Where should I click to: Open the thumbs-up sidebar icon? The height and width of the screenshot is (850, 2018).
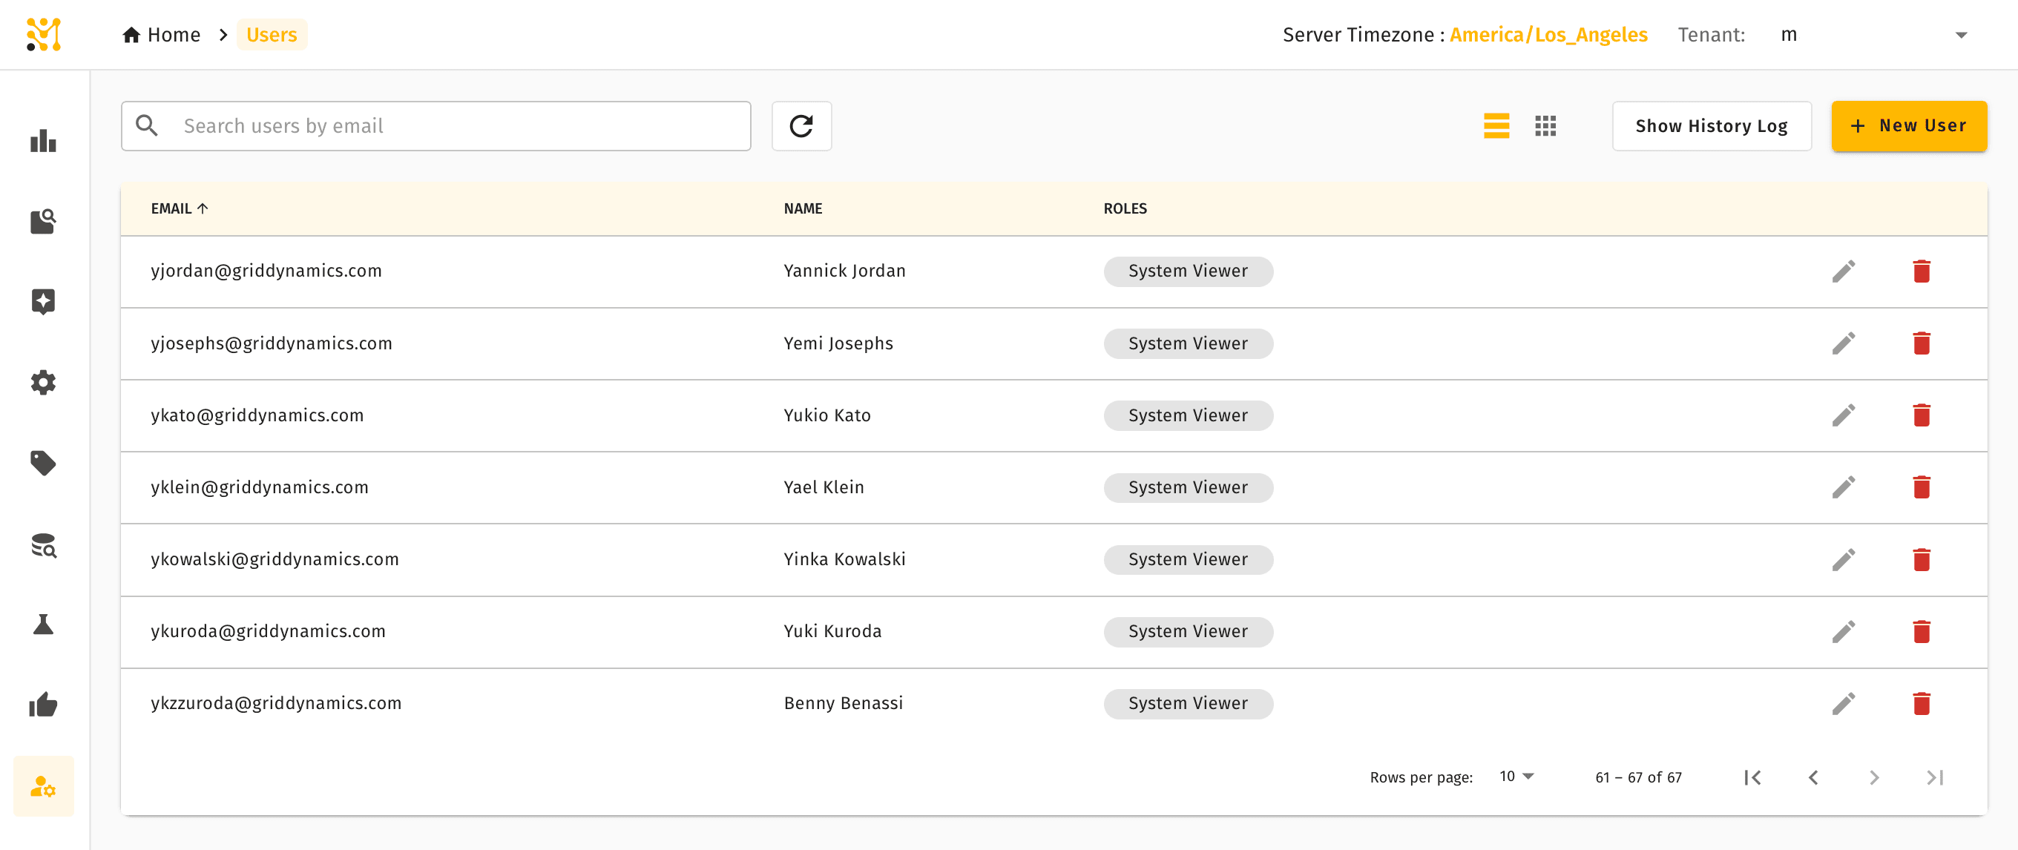[x=44, y=705]
